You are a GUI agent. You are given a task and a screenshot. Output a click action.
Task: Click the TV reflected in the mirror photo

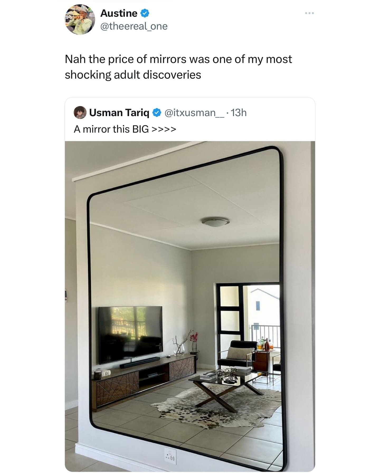click(131, 335)
